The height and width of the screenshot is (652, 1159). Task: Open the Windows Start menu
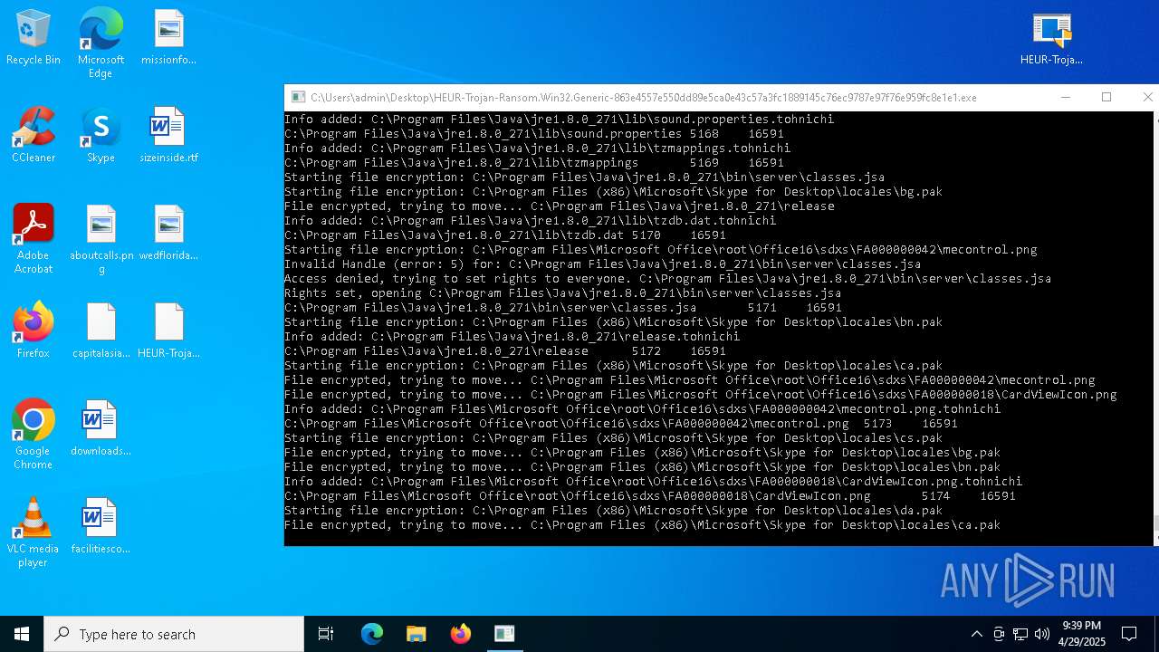click(22, 634)
